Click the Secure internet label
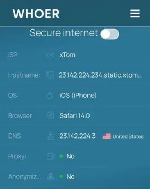This screenshot has height=189, width=150. (x=64, y=33)
